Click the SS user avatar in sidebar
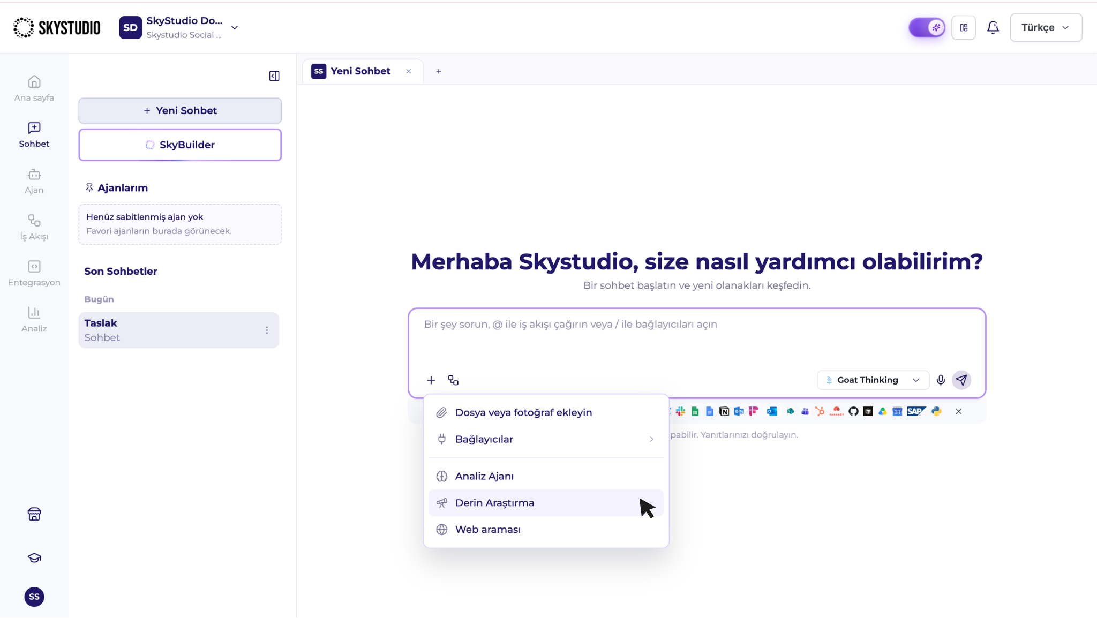 [34, 597]
